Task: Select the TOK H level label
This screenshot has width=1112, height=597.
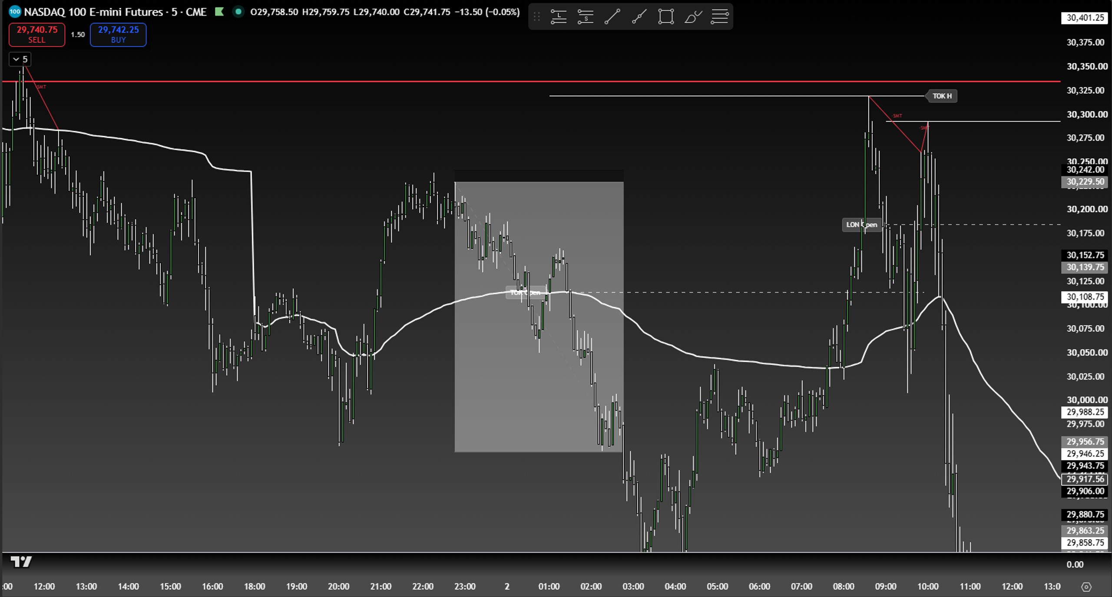Action: pyautogui.click(x=942, y=96)
